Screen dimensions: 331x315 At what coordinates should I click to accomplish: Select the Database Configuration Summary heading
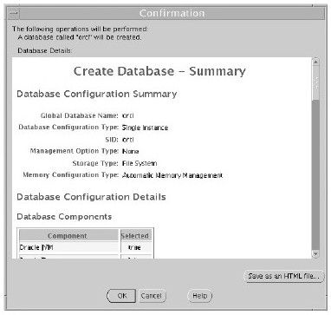pos(97,94)
